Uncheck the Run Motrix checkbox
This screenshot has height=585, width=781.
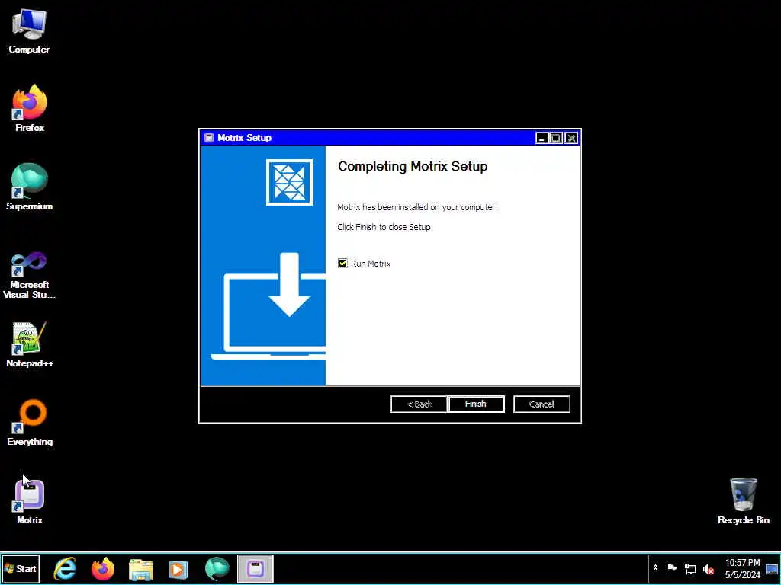[342, 263]
